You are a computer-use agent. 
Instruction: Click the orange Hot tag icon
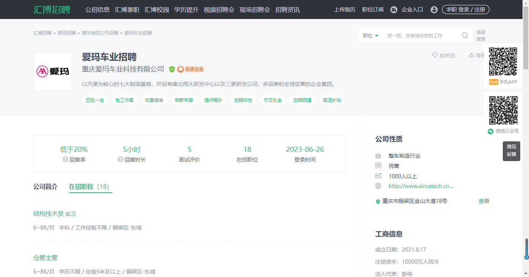point(493,82)
